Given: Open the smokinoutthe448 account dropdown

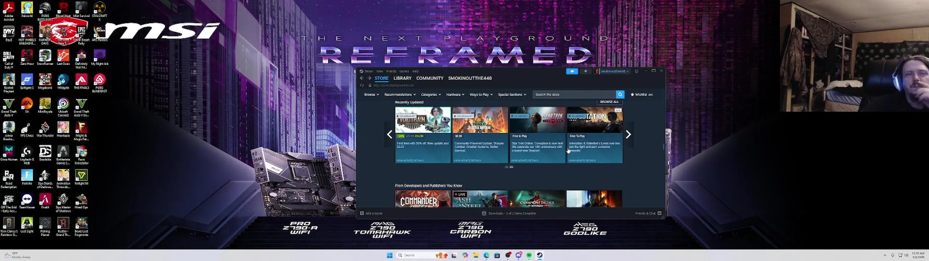Looking at the screenshot, I should click(612, 71).
